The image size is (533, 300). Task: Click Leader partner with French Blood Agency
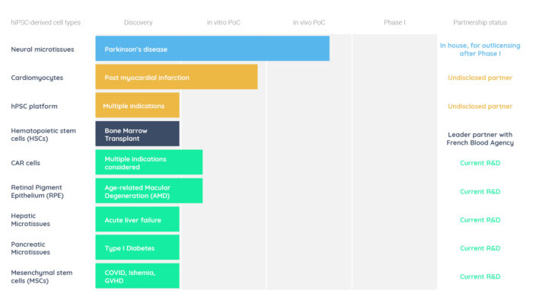pyautogui.click(x=480, y=139)
